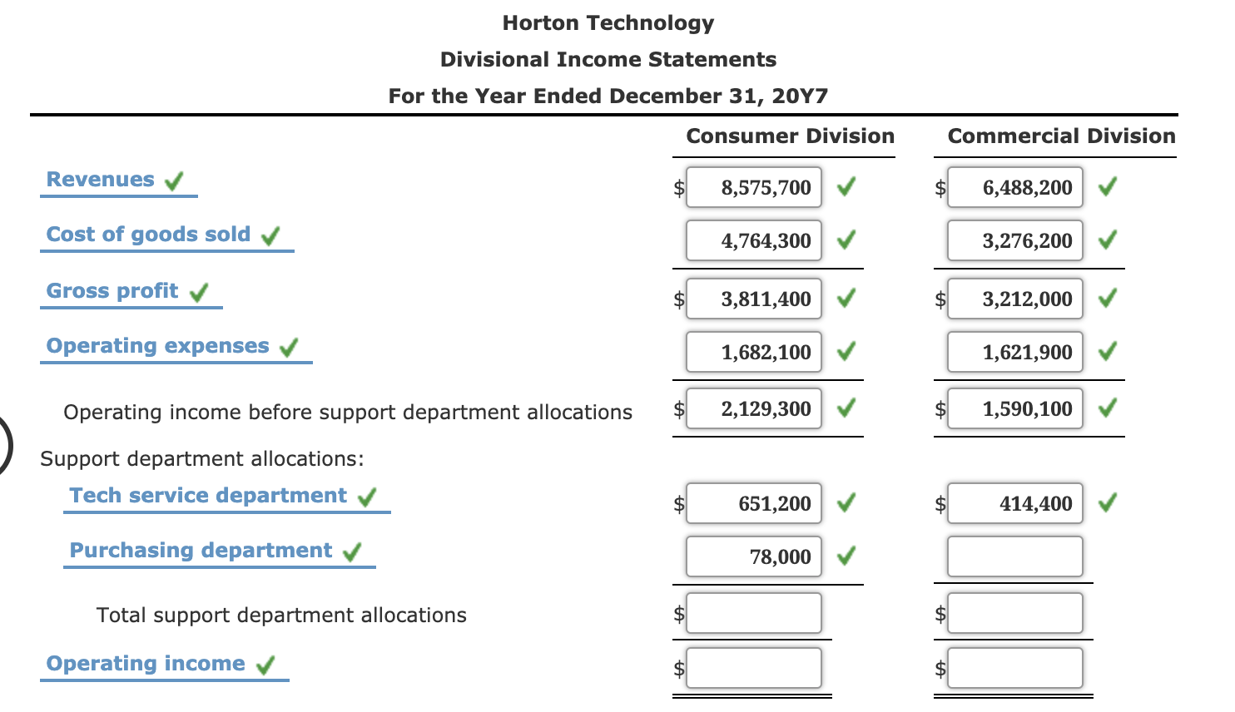The height and width of the screenshot is (712, 1235).
Task: Click the empty Commercial purchasing department field
Action: tap(1015, 556)
